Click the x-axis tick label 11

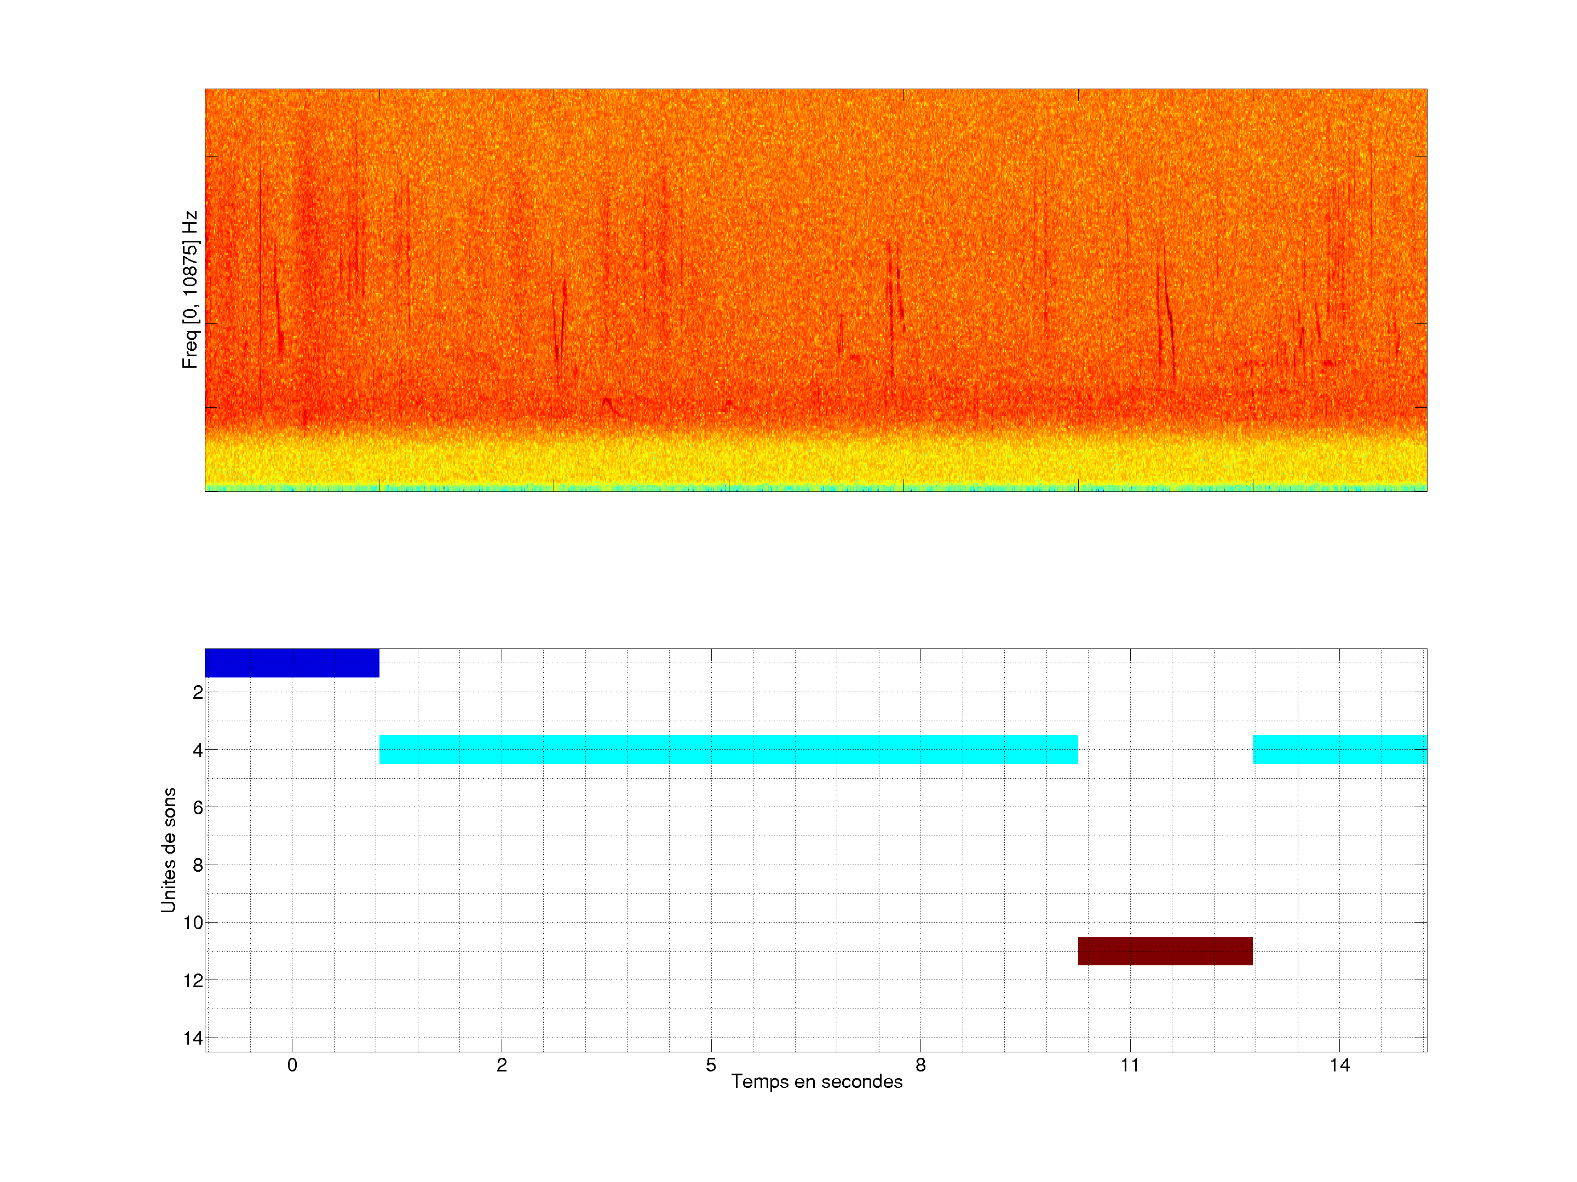click(x=1129, y=1065)
